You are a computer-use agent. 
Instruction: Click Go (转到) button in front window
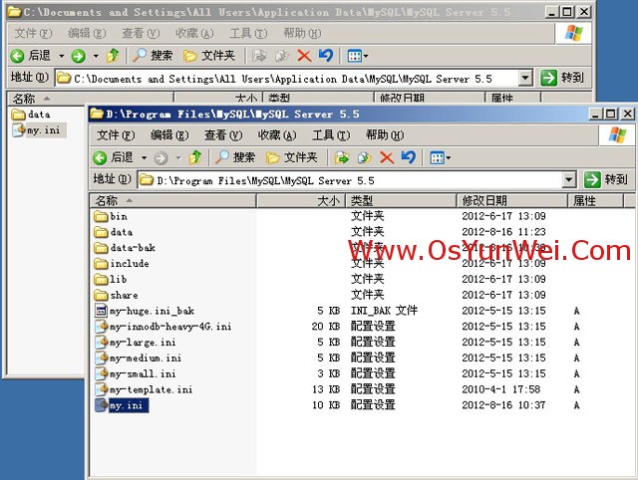[606, 179]
